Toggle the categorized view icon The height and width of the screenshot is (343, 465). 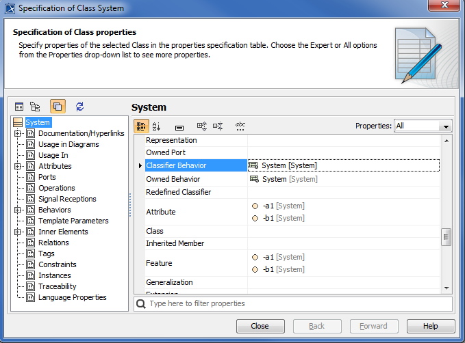[x=141, y=126]
